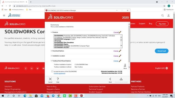Collapse the Toolbox/Hole Wizard Options section
The width and height of the screenshot is (175, 98).
[51, 61]
